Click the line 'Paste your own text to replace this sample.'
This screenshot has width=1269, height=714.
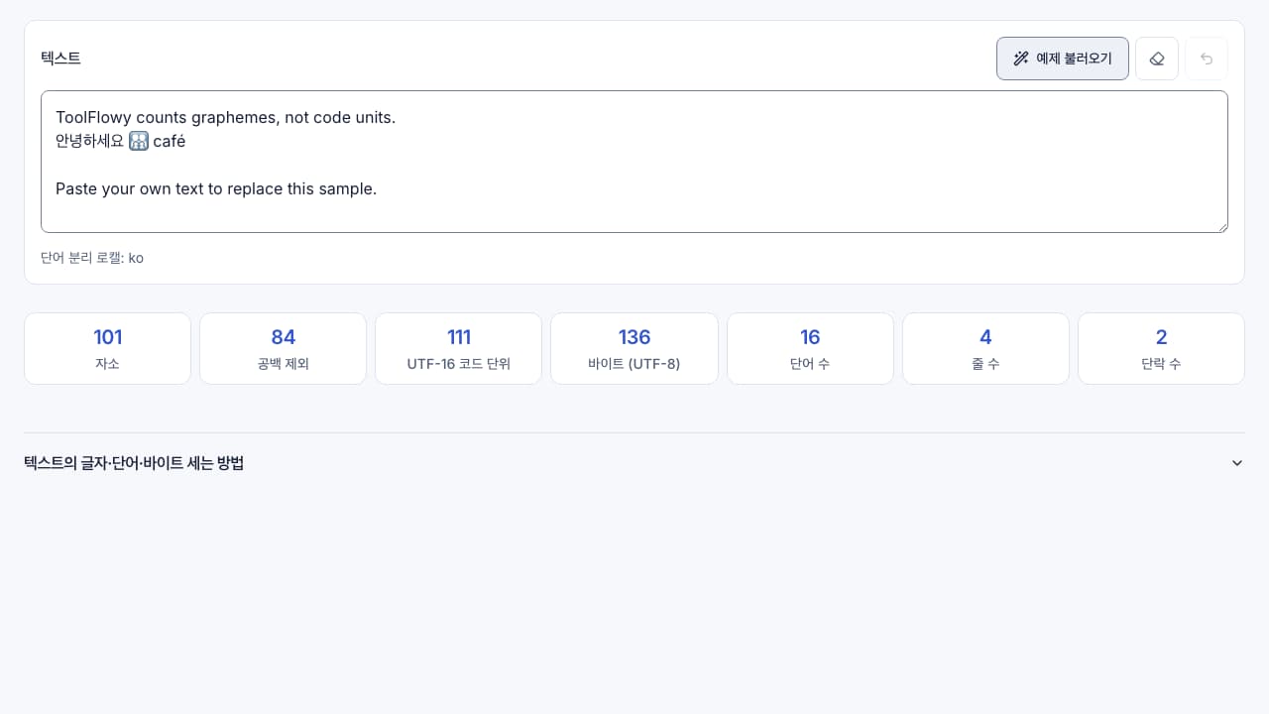[x=216, y=188]
